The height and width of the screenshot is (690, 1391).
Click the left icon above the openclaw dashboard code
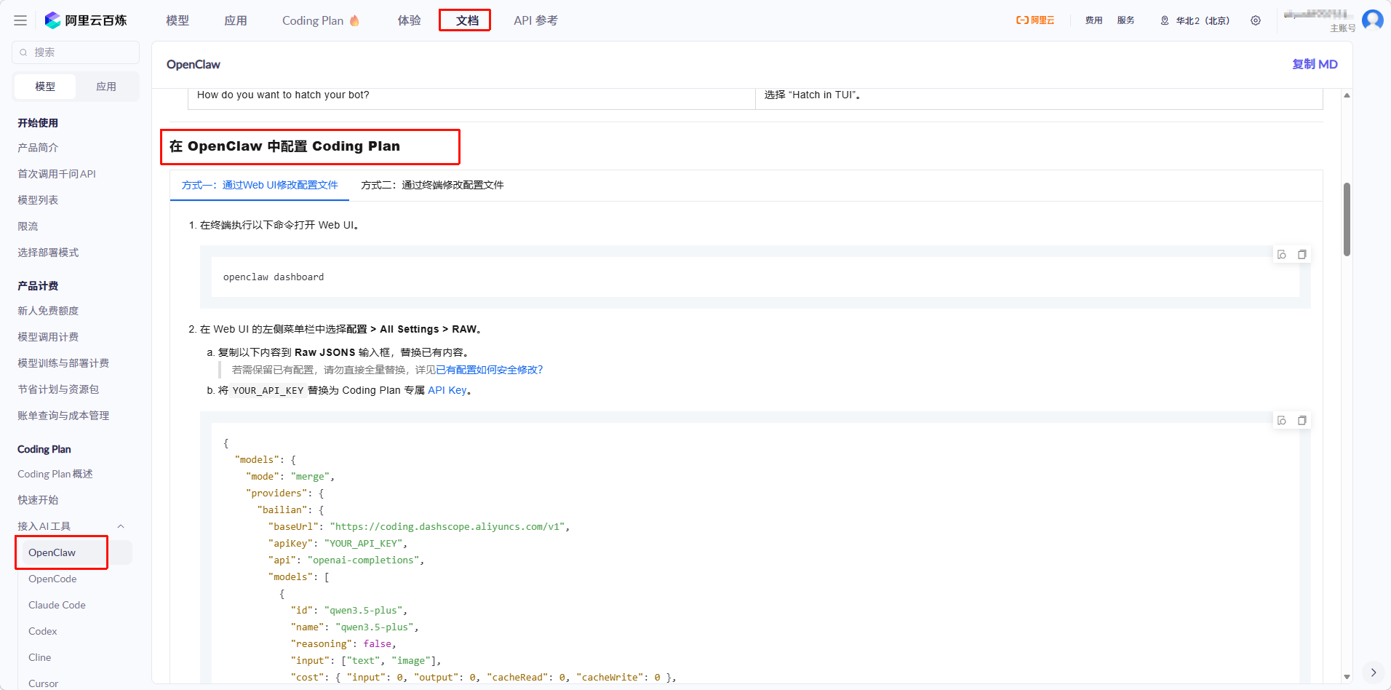click(1282, 255)
